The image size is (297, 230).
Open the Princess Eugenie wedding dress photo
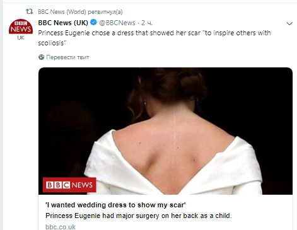point(165,131)
